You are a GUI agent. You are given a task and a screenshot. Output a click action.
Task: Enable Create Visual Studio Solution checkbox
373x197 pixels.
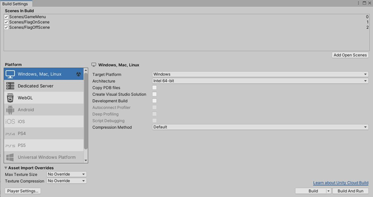point(154,94)
